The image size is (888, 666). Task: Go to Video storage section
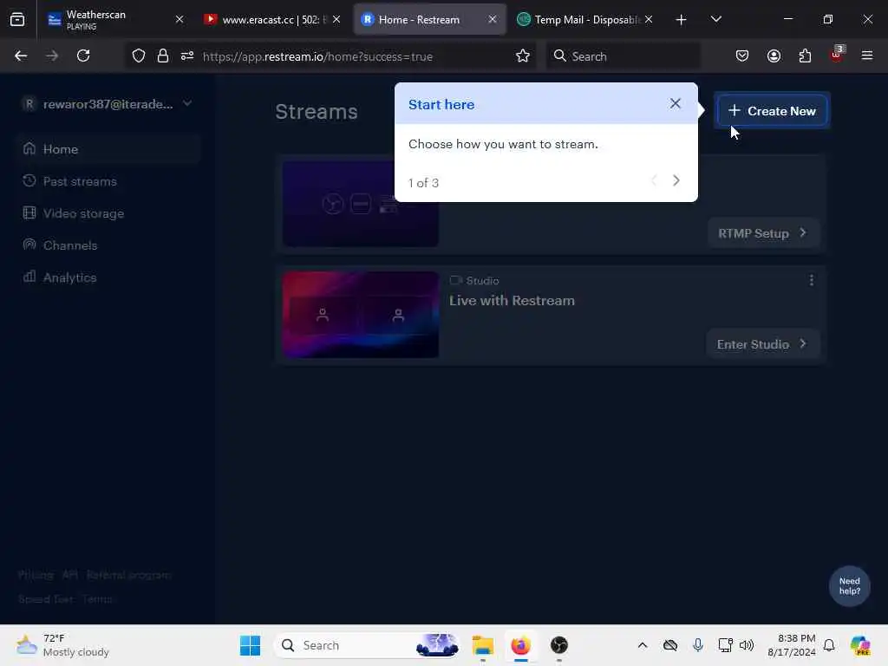(108, 213)
